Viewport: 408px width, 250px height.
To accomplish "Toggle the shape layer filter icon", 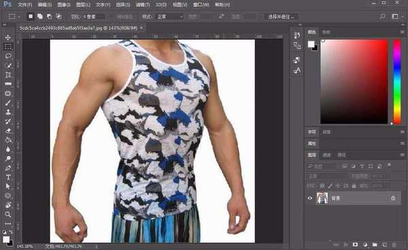I will click(x=371, y=166).
